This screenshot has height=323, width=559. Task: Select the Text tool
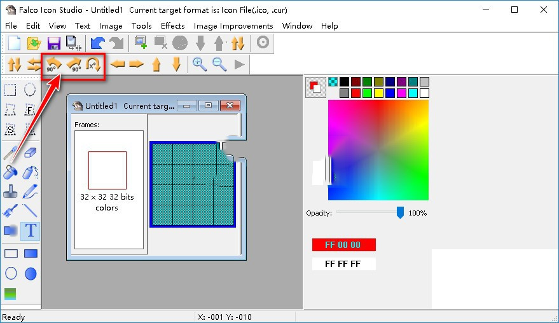click(x=31, y=230)
